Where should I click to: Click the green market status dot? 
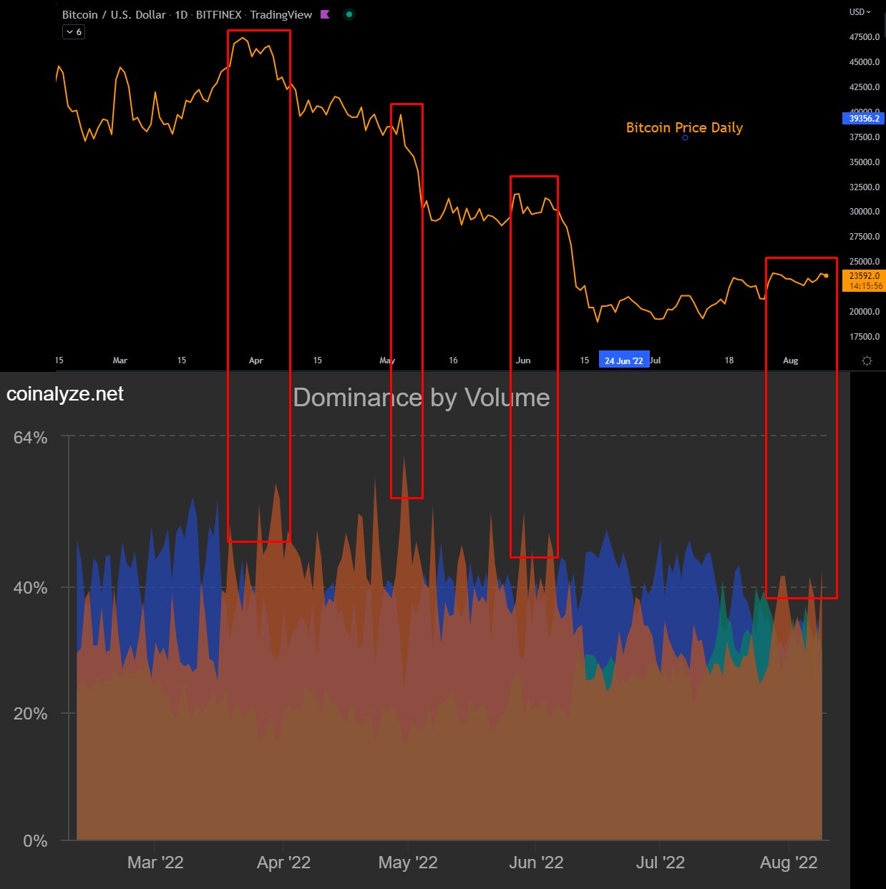(349, 14)
